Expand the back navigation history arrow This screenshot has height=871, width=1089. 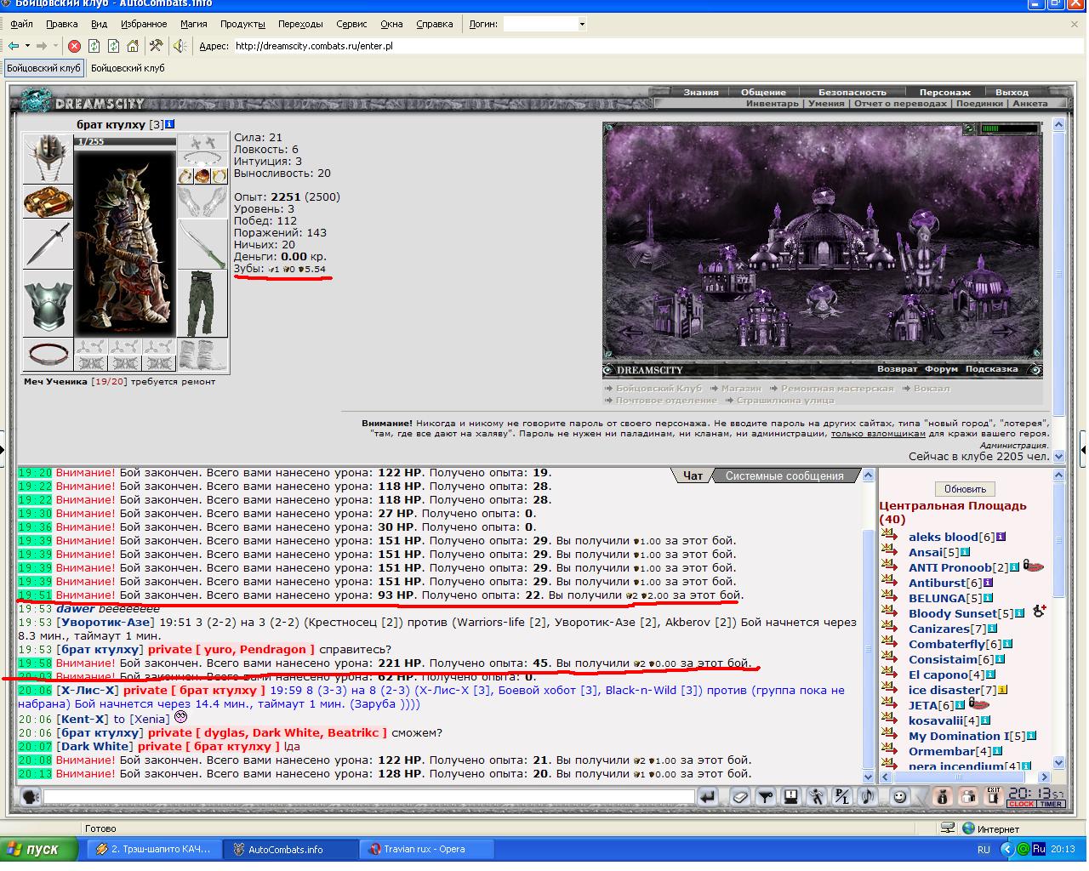pos(27,46)
